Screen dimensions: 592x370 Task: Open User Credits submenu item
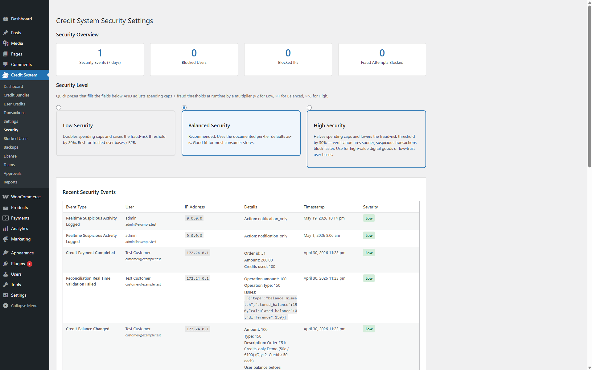pos(14,104)
